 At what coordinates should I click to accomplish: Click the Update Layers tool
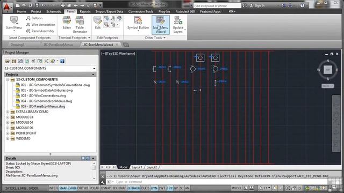click(178, 25)
